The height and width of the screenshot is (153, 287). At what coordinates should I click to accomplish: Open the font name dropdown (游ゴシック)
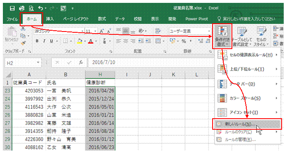82,32
